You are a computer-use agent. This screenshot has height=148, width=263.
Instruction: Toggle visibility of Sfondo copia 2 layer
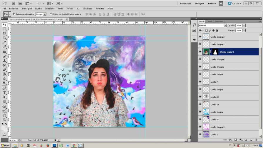click(200, 52)
